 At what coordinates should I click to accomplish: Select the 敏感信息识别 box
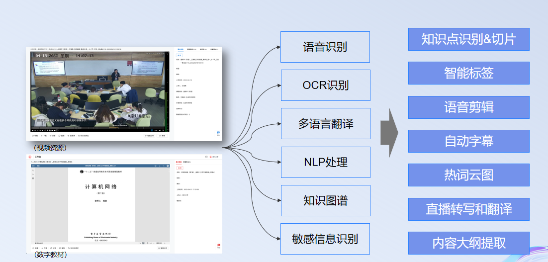point(325,239)
